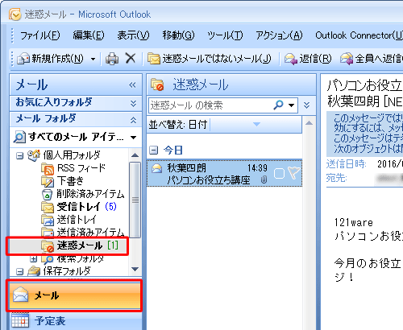This screenshot has width=403, height=330.
Task: Click the folder tree scrollbar up arrow
Action: [x=135, y=155]
